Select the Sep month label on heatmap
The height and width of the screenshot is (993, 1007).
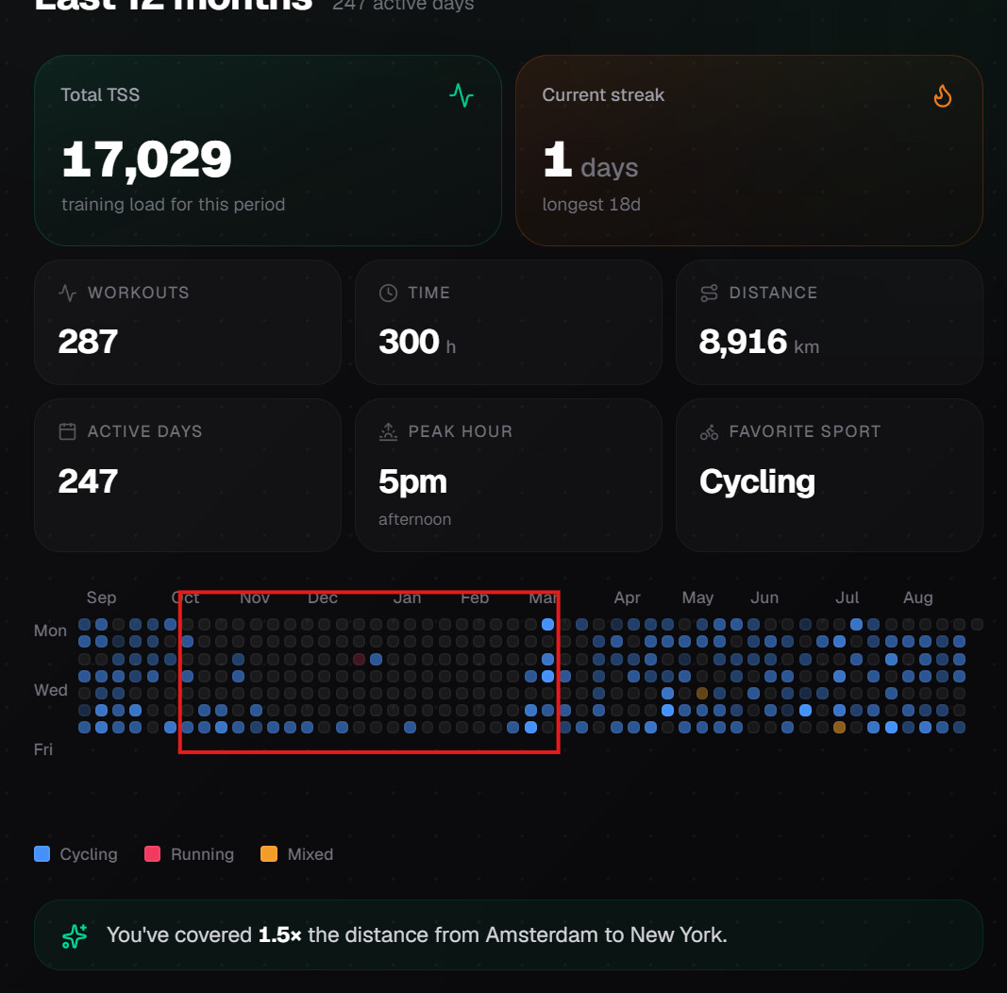point(102,597)
